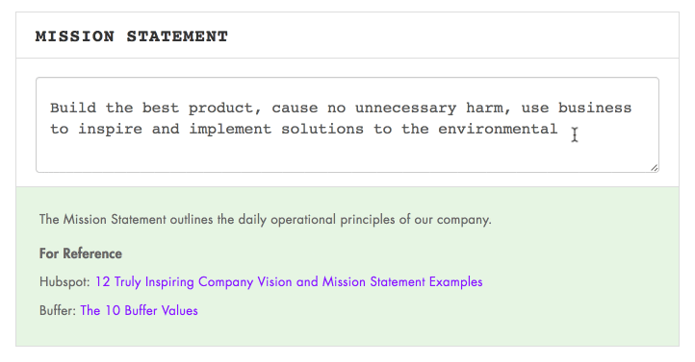The image size is (695, 362).
Task: Open The 10 Buffer Values link
Action: pos(139,311)
